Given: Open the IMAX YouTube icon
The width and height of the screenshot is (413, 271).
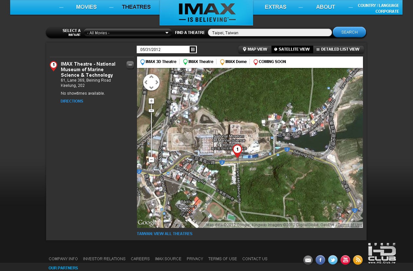Looking at the screenshot, I should tap(345, 260).
